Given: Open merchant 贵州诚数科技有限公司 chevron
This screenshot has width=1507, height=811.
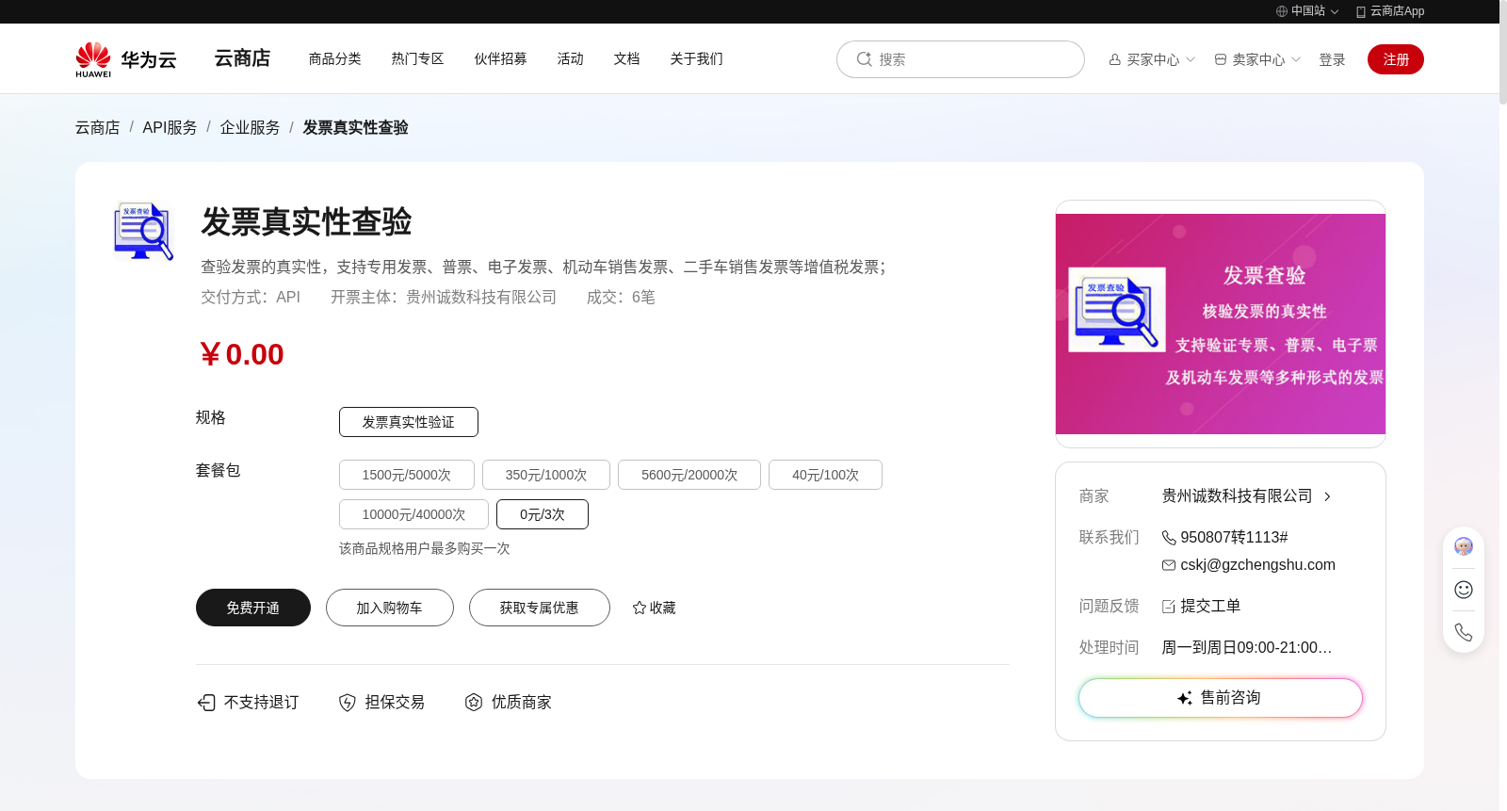Looking at the screenshot, I should [1327, 496].
